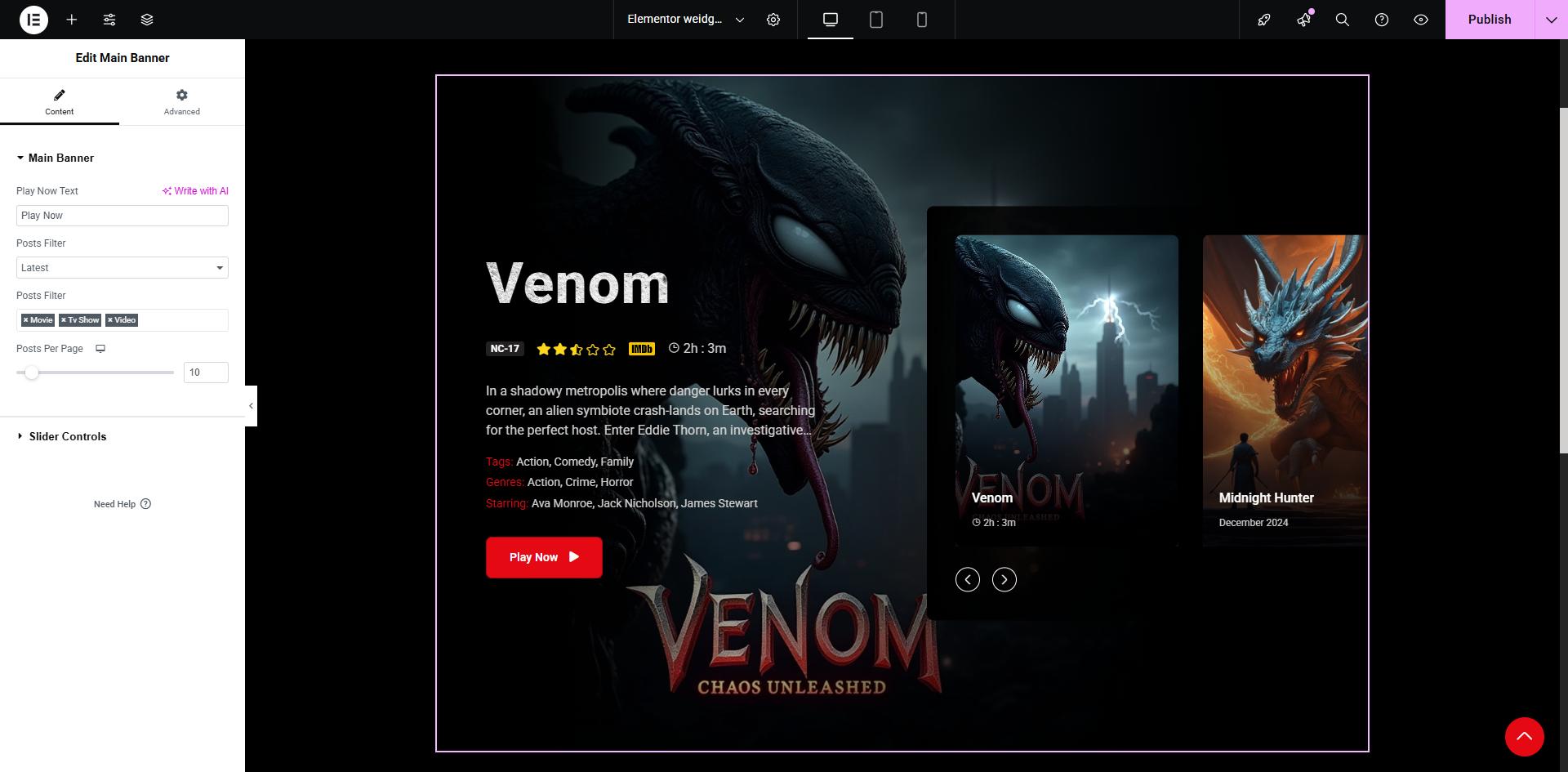Screen dimensions: 1568x772
Task: Add a new element with plus icon
Action: tap(72, 20)
